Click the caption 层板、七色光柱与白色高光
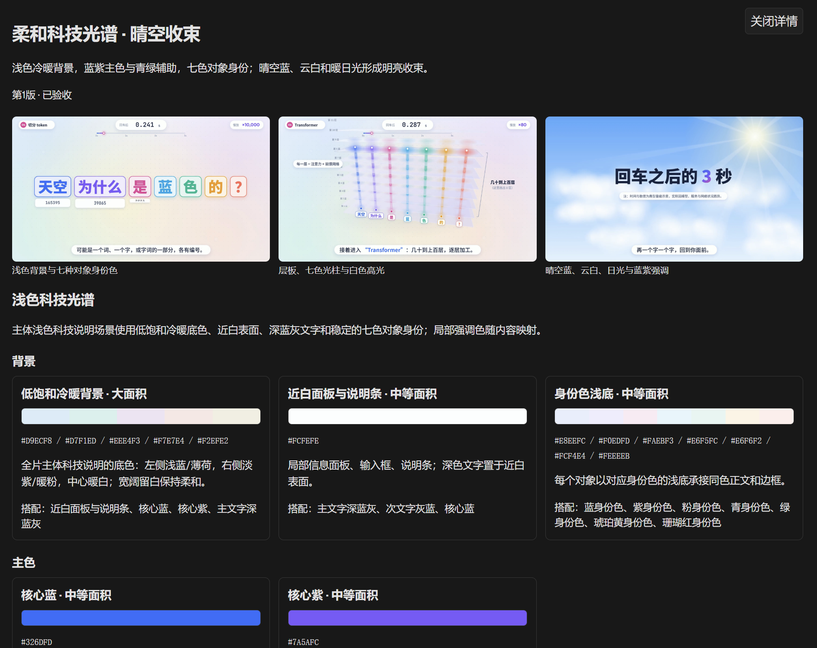 pos(331,270)
